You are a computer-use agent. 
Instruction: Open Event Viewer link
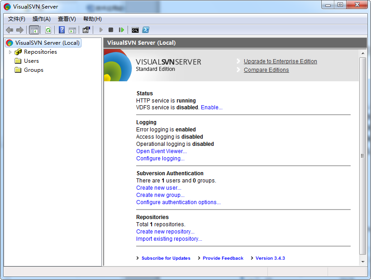pos(162,151)
